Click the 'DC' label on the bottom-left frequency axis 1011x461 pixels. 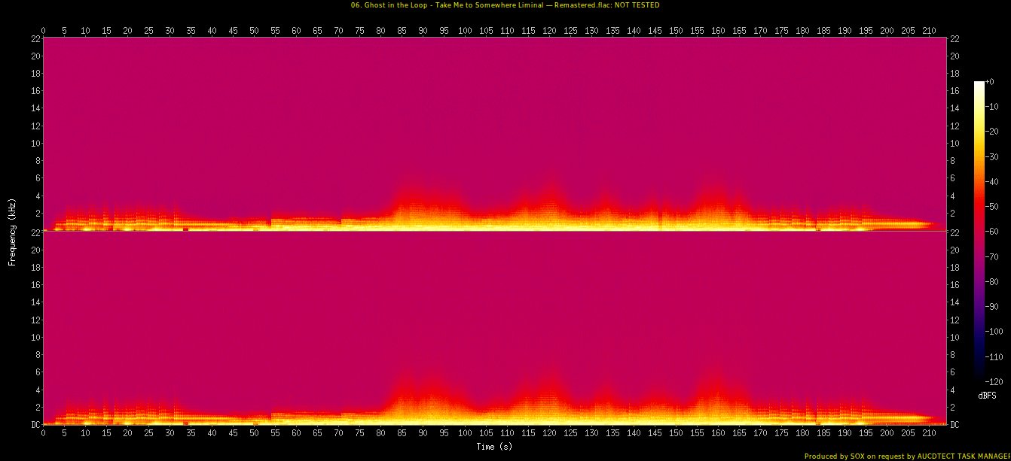pos(35,425)
